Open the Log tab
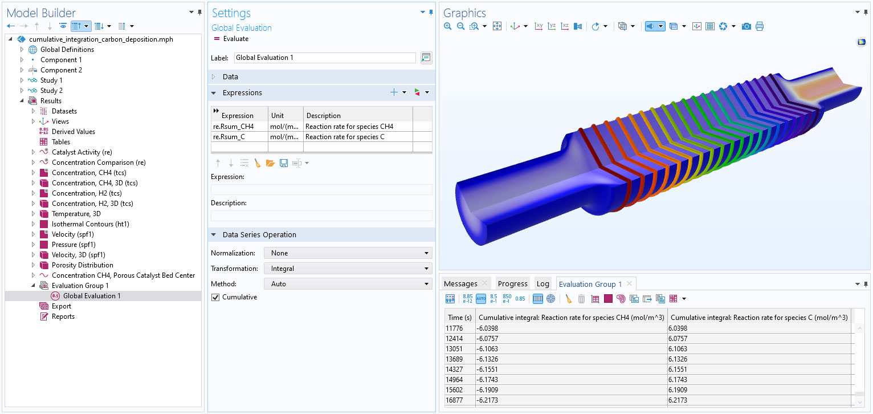 pos(542,284)
